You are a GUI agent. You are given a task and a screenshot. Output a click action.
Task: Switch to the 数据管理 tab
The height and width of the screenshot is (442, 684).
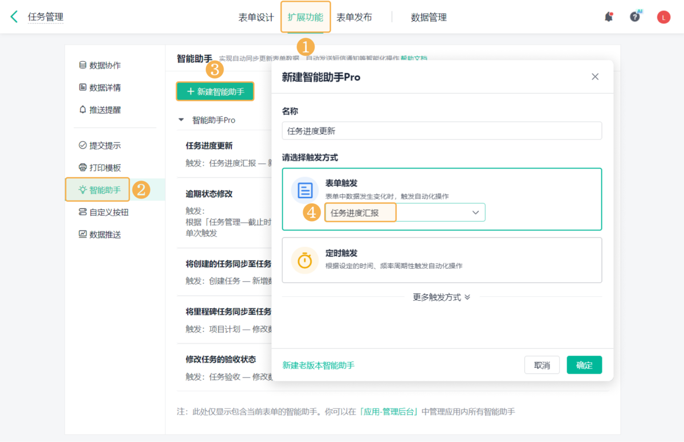(429, 18)
